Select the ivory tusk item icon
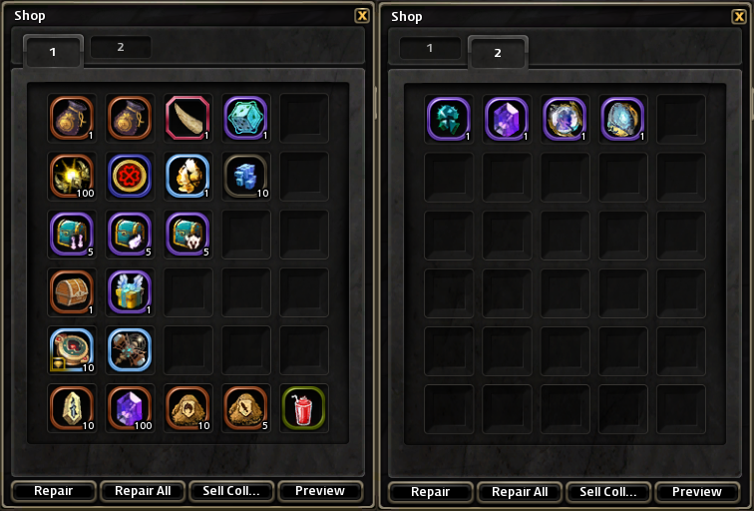754x511 pixels. [x=188, y=118]
